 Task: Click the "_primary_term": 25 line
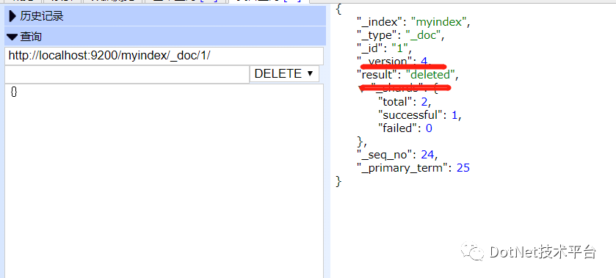point(413,168)
